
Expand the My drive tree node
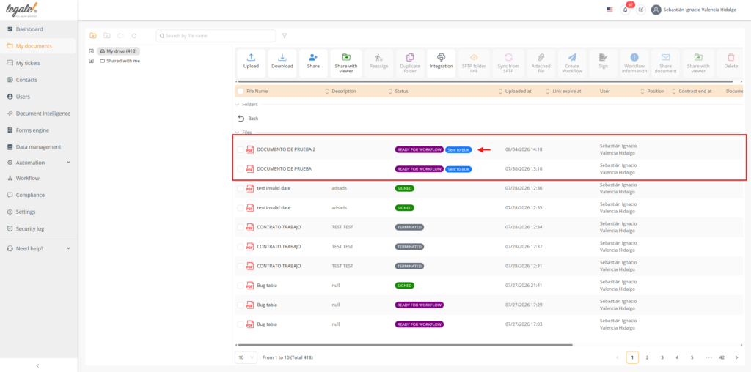click(91, 51)
